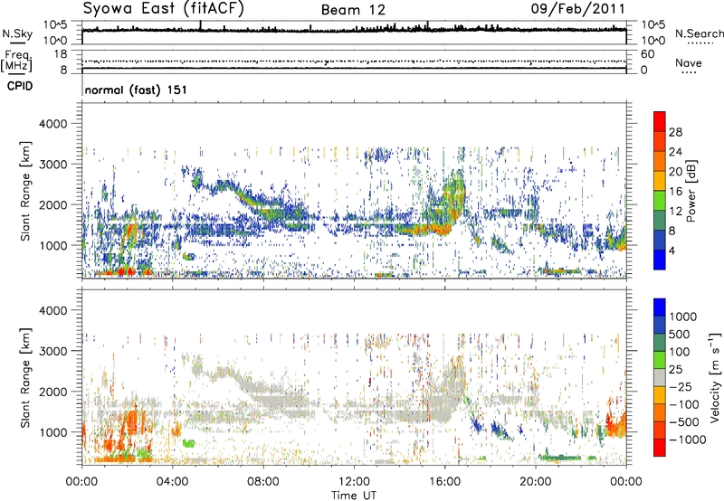Click the "1000" tick on the velocity panel's range axis
This screenshot has height=501, width=724.
click(52, 432)
